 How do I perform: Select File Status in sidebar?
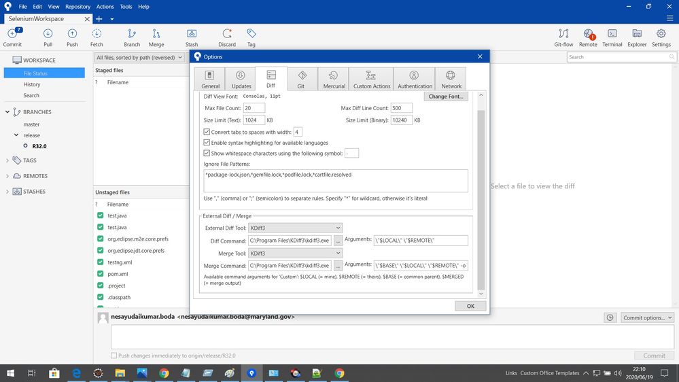point(44,73)
